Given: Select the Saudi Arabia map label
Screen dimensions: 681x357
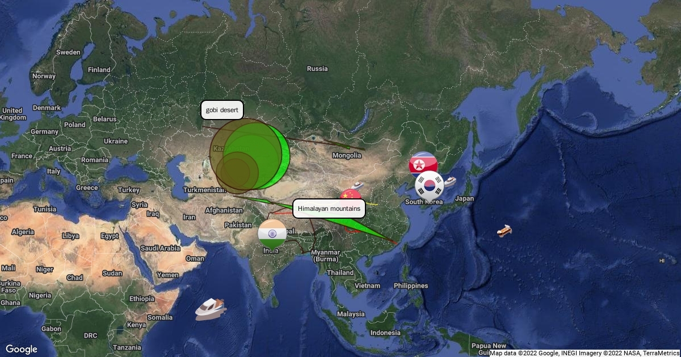Looking at the screenshot, I should point(161,248).
